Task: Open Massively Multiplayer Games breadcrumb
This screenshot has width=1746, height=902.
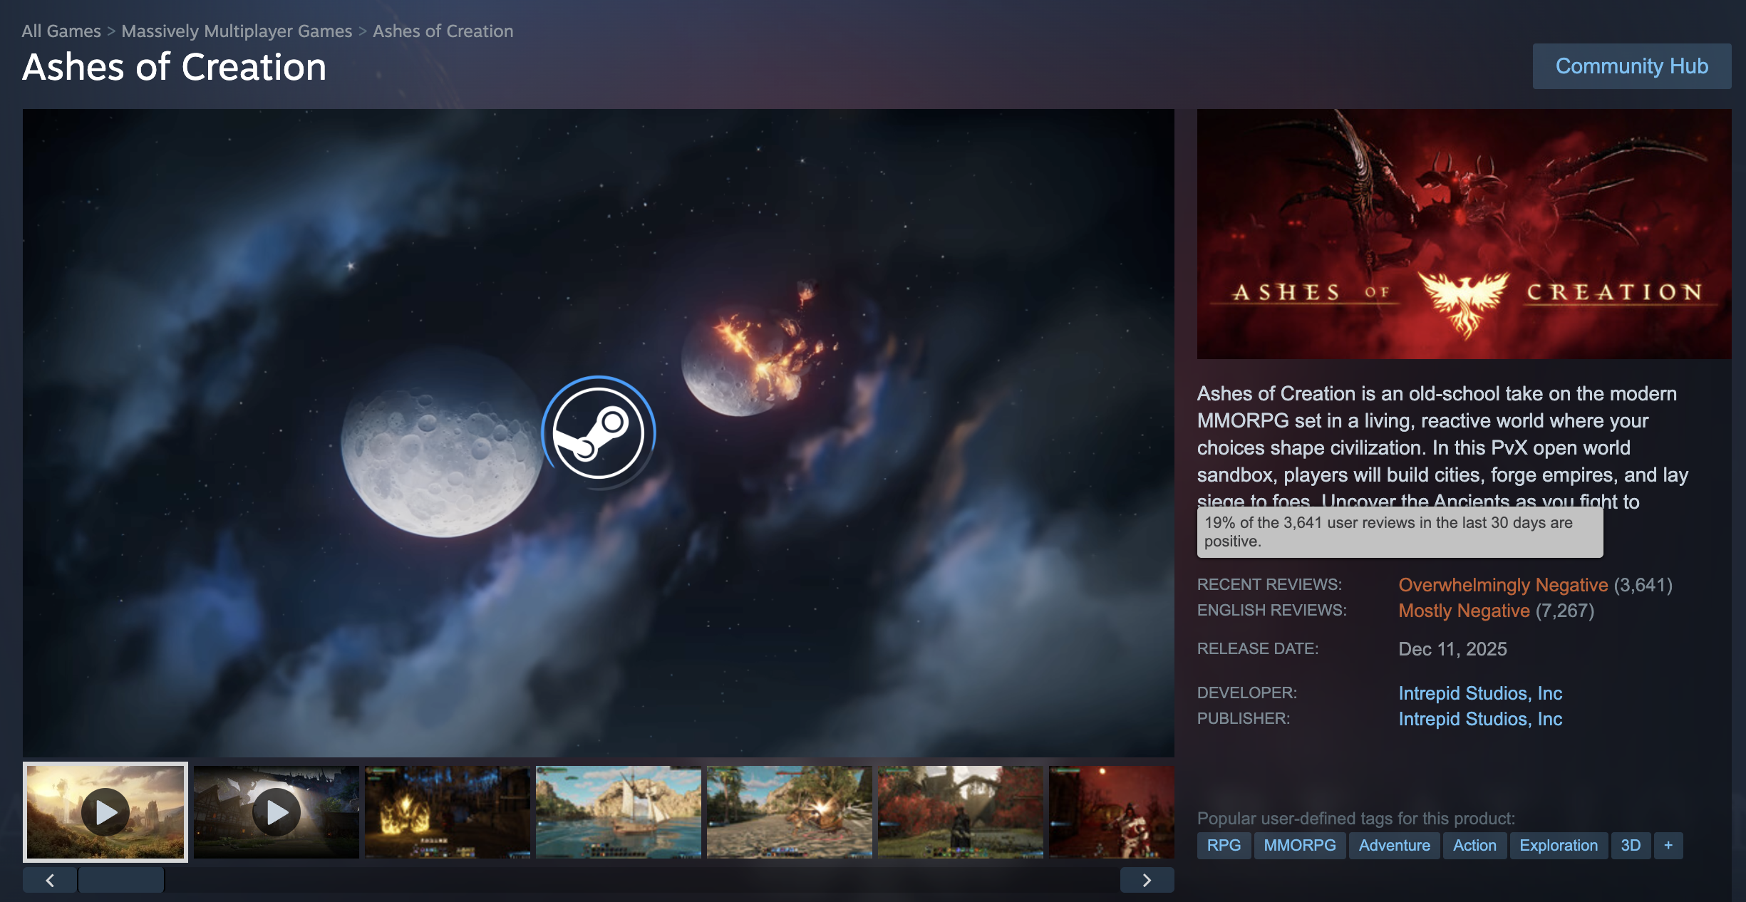Action: [x=237, y=31]
